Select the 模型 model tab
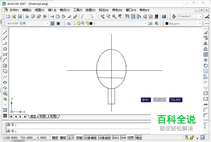The height and width of the screenshot is (142, 211). pos(33,116)
